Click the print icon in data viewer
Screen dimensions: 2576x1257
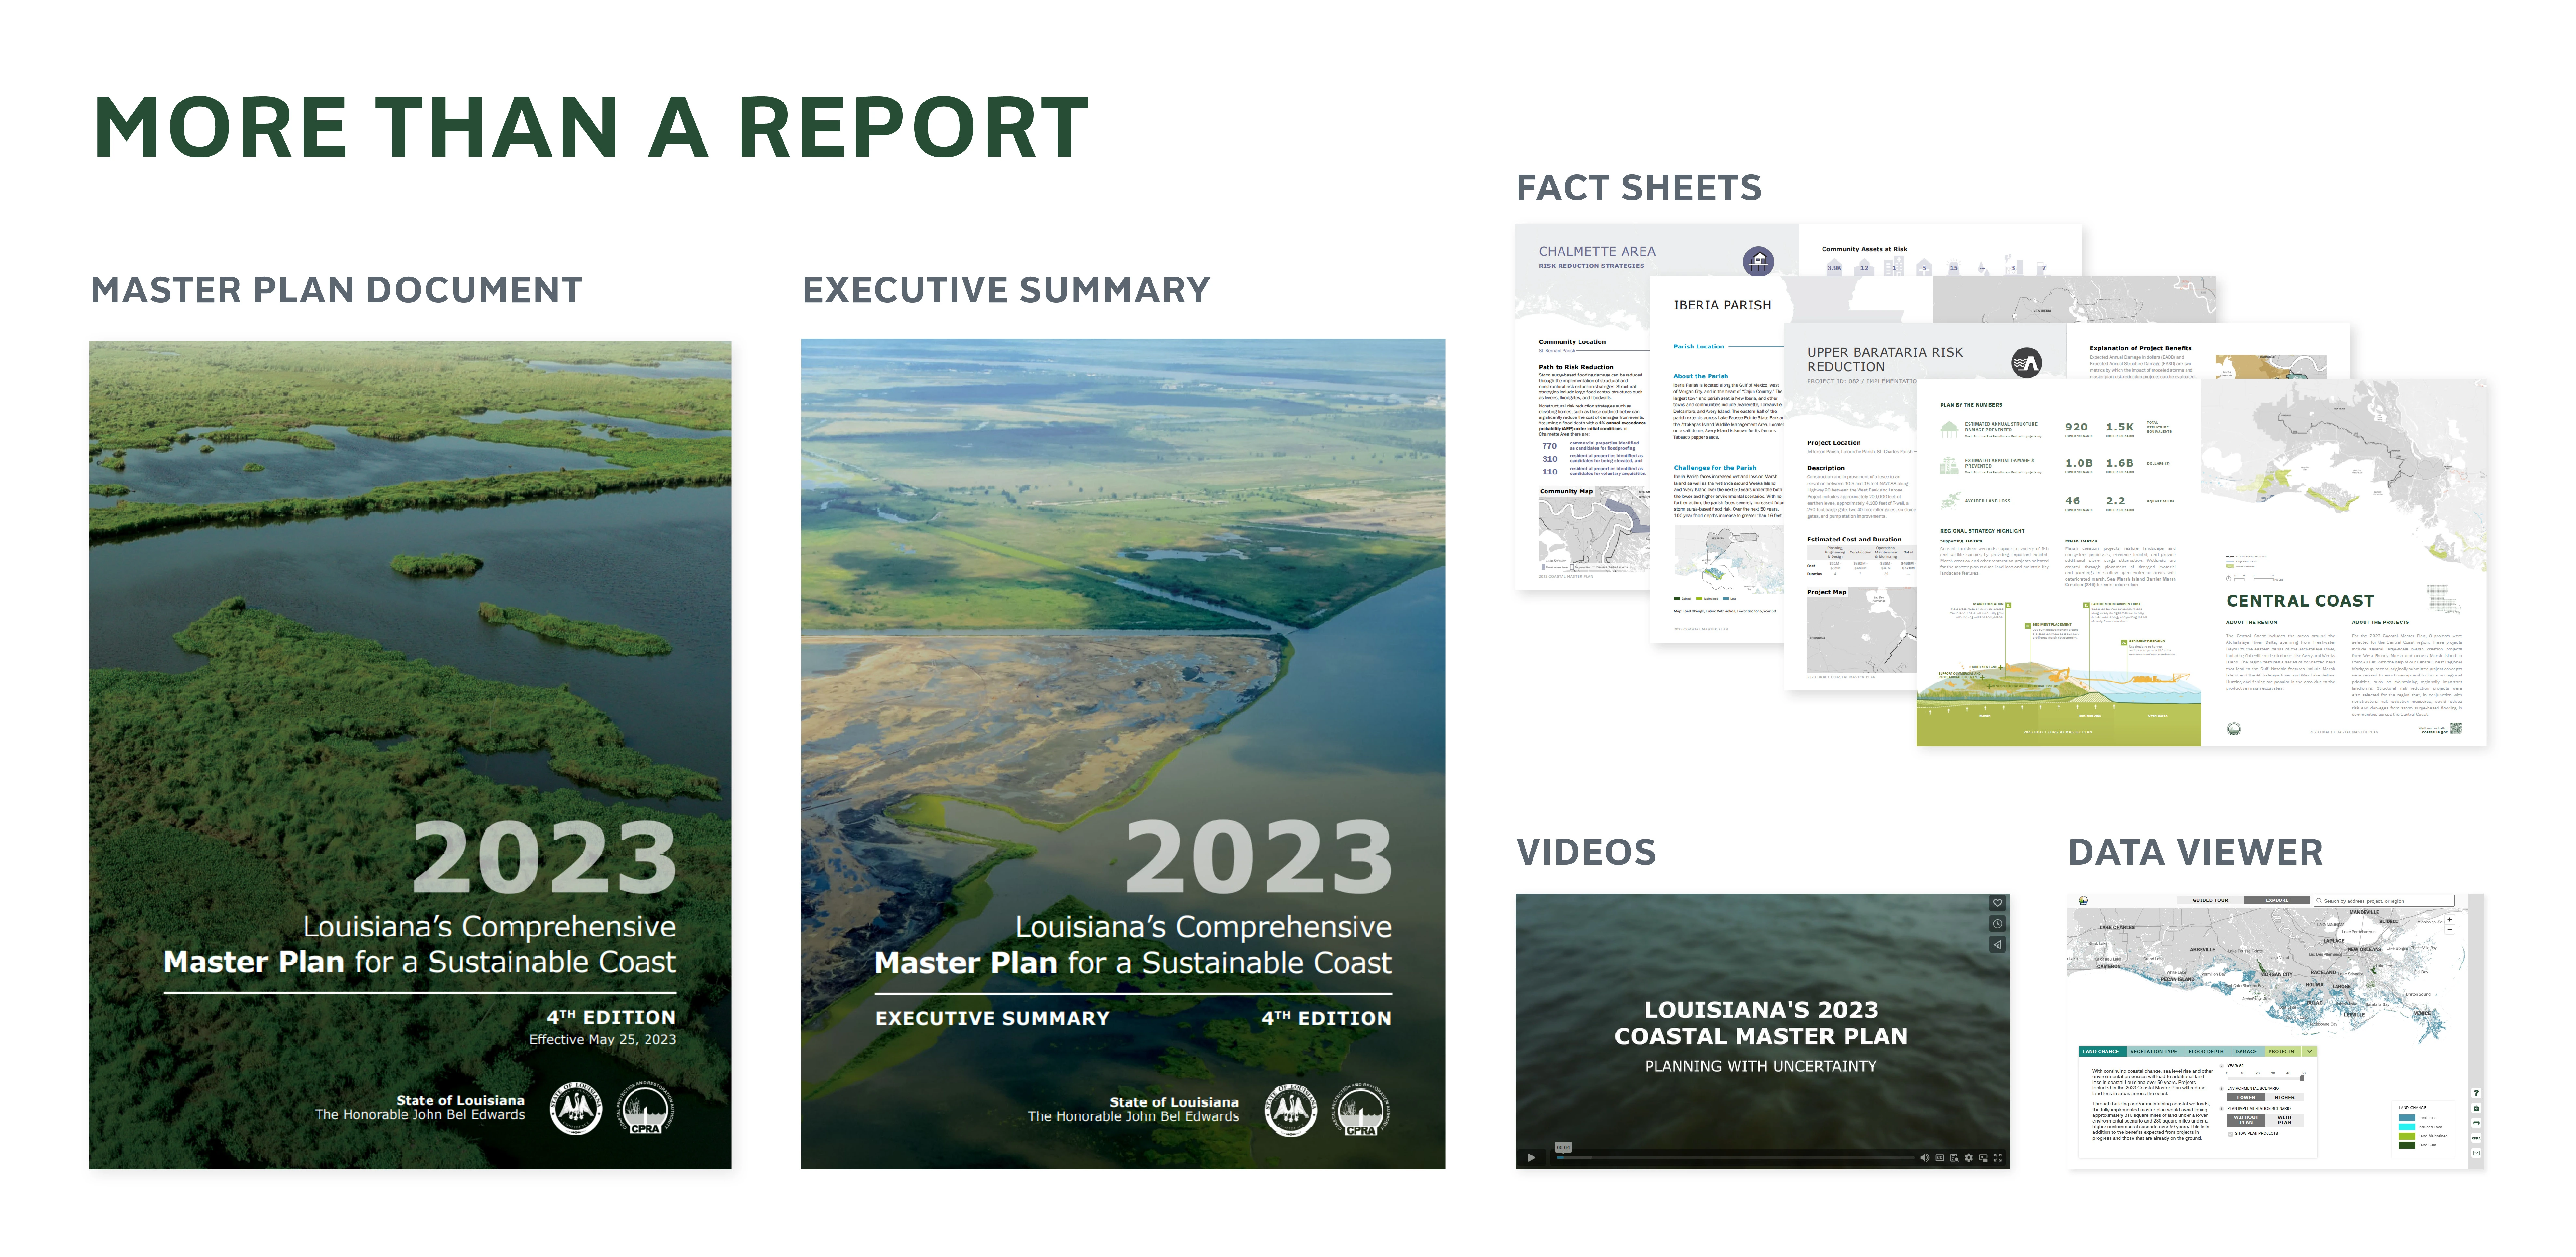[x=2476, y=1123]
